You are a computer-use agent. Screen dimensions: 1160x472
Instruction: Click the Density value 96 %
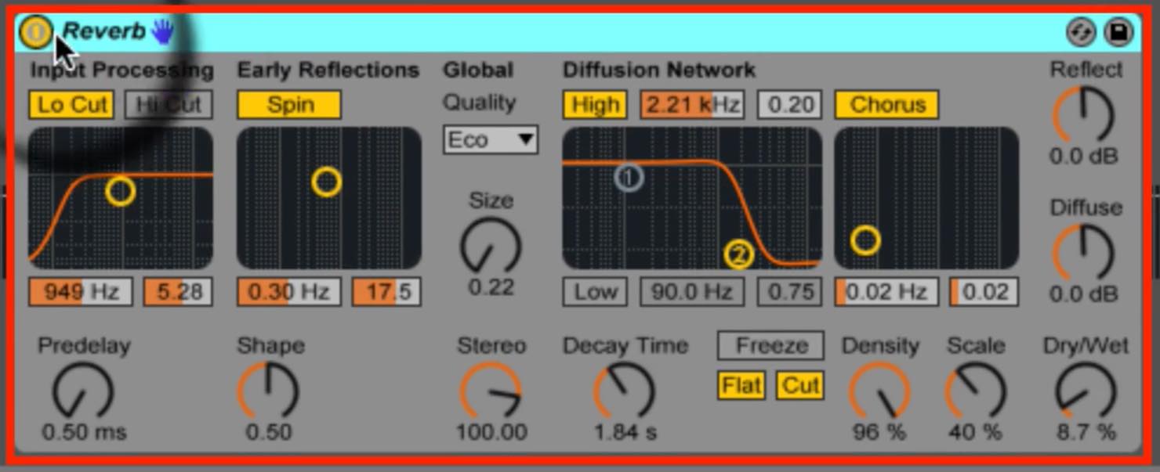tap(879, 432)
